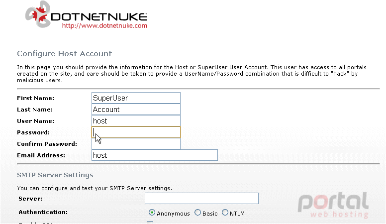Select the User Name input field
386x224 pixels.
pos(136,121)
